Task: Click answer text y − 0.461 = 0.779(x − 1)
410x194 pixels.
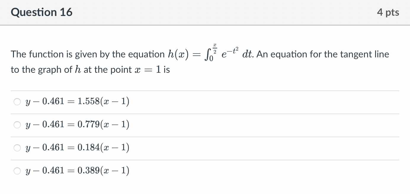Action: 77,125
